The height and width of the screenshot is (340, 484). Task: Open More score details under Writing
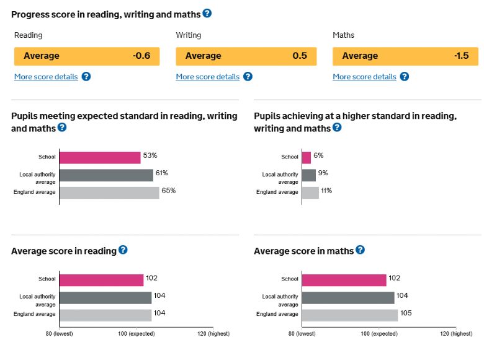point(208,77)
